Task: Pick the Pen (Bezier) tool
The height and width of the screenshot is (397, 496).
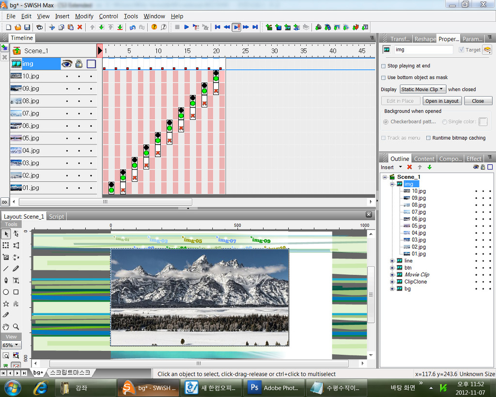Action: click(x=6, y=281)
